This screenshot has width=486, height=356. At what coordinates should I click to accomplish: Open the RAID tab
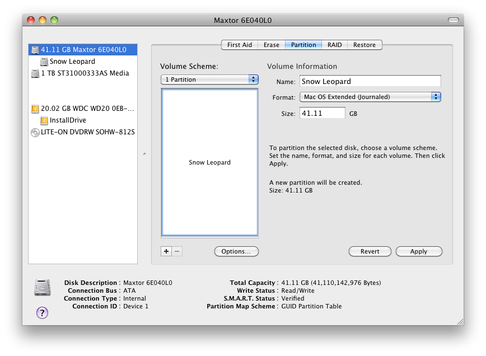[x=334, y=45]
